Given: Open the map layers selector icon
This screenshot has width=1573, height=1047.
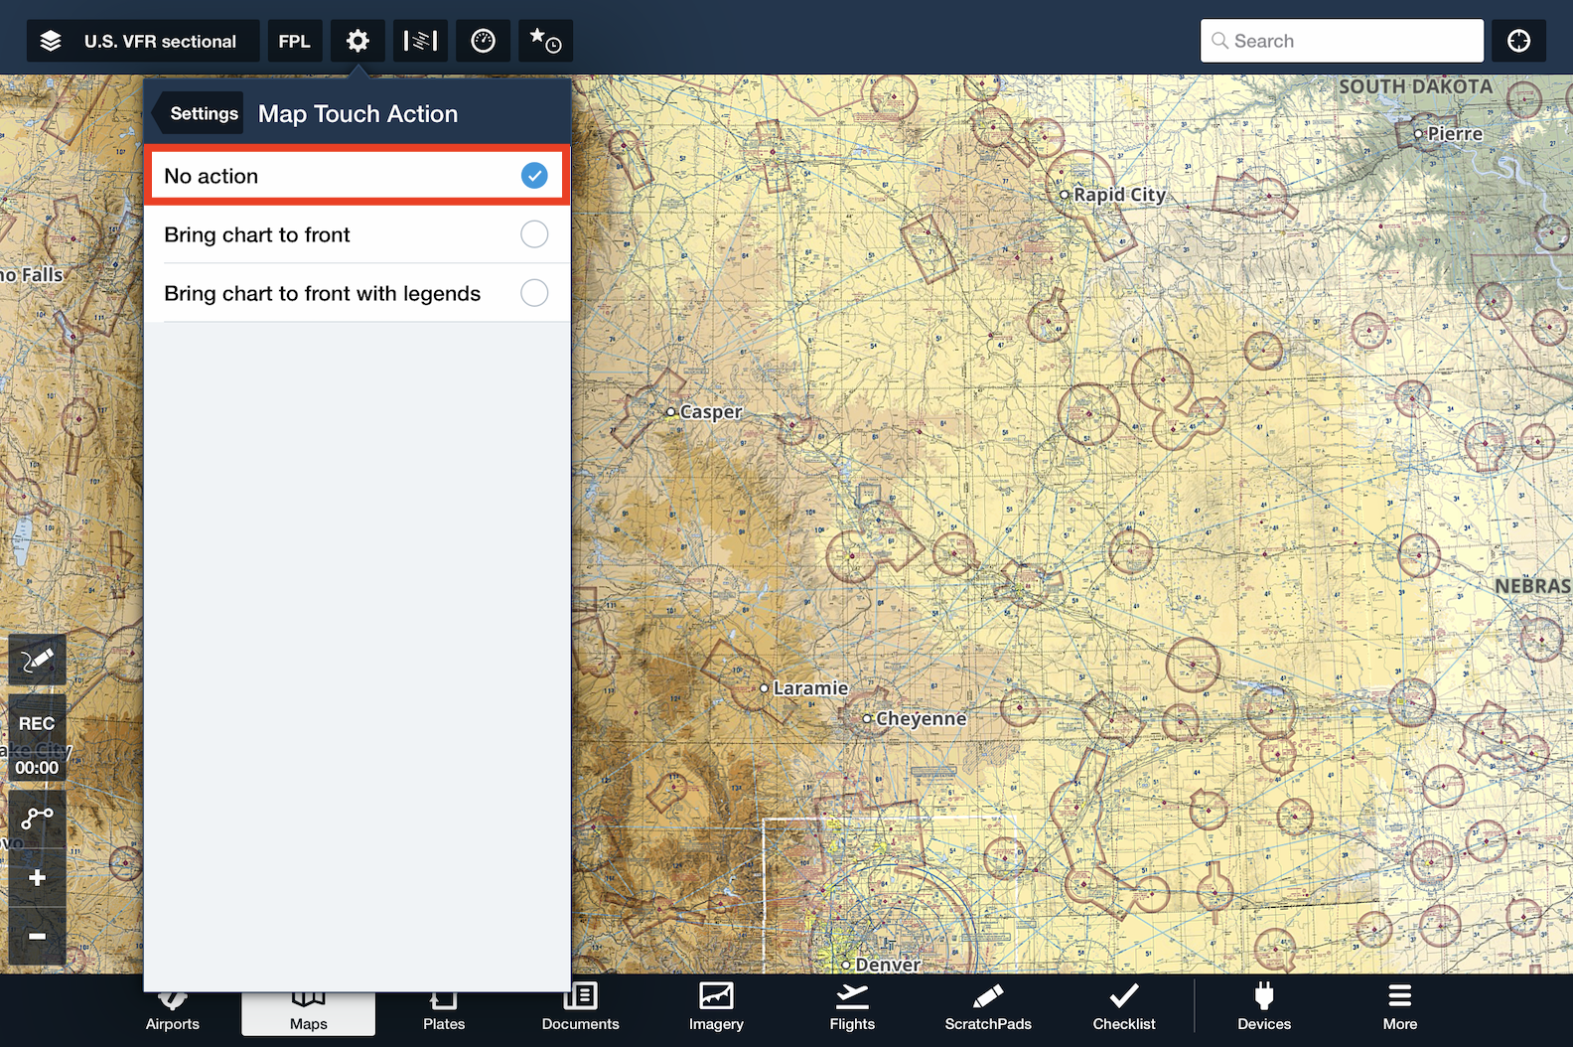Looking at the screenshot, I should point(51,41).
